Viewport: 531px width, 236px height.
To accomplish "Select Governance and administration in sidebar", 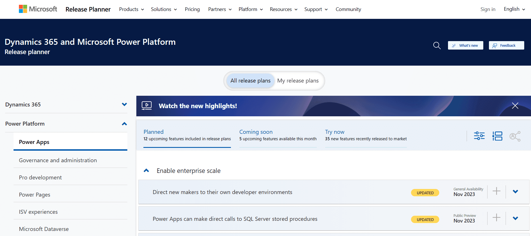I will (58, 160).
